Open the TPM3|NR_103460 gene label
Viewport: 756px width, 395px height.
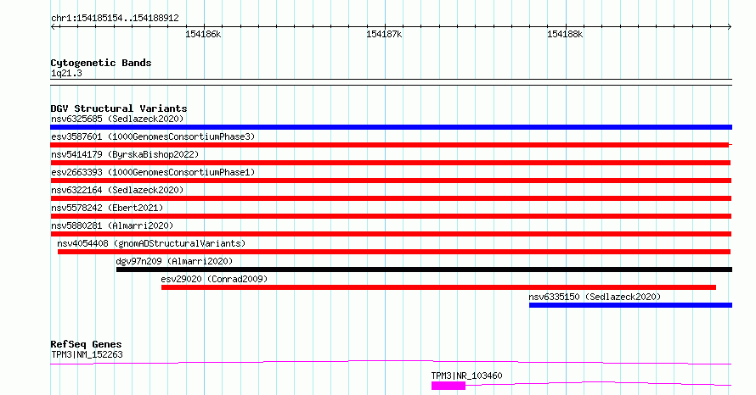(x=466, y=376)
